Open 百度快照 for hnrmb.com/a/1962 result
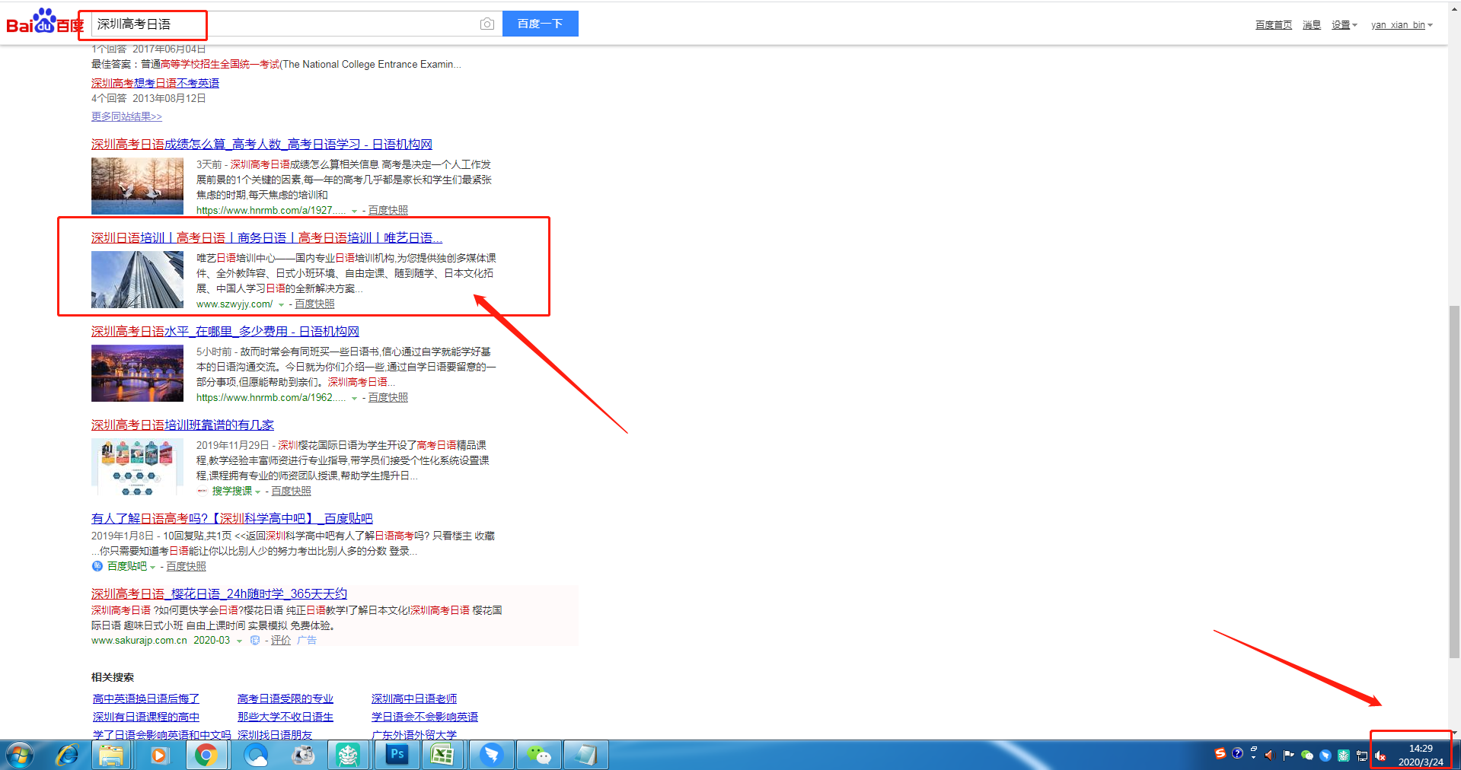 pos(388,397)
